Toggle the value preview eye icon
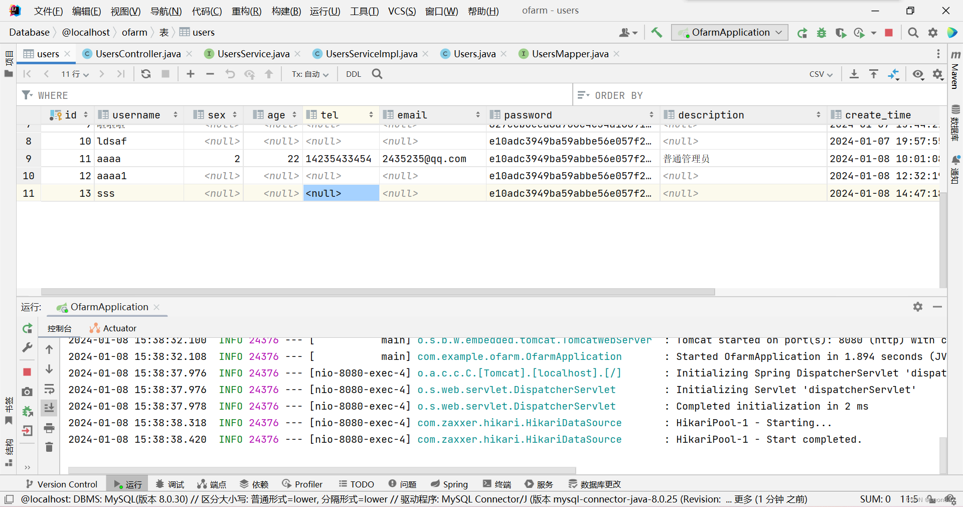This screenshot has width=963, height=507. coord(918,74)
